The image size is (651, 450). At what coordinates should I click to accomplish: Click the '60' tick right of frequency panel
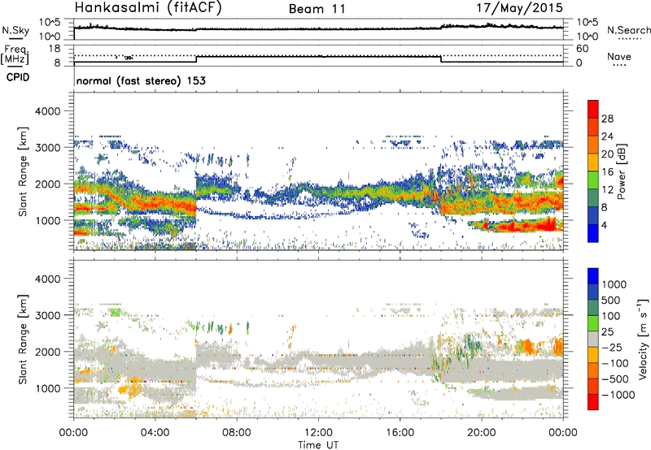coord(582,49)
